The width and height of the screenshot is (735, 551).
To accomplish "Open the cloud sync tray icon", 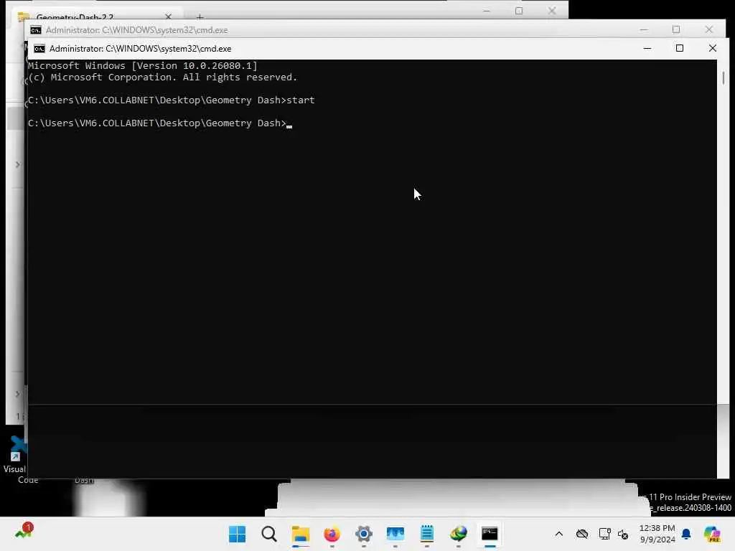I will pos(581,534).
